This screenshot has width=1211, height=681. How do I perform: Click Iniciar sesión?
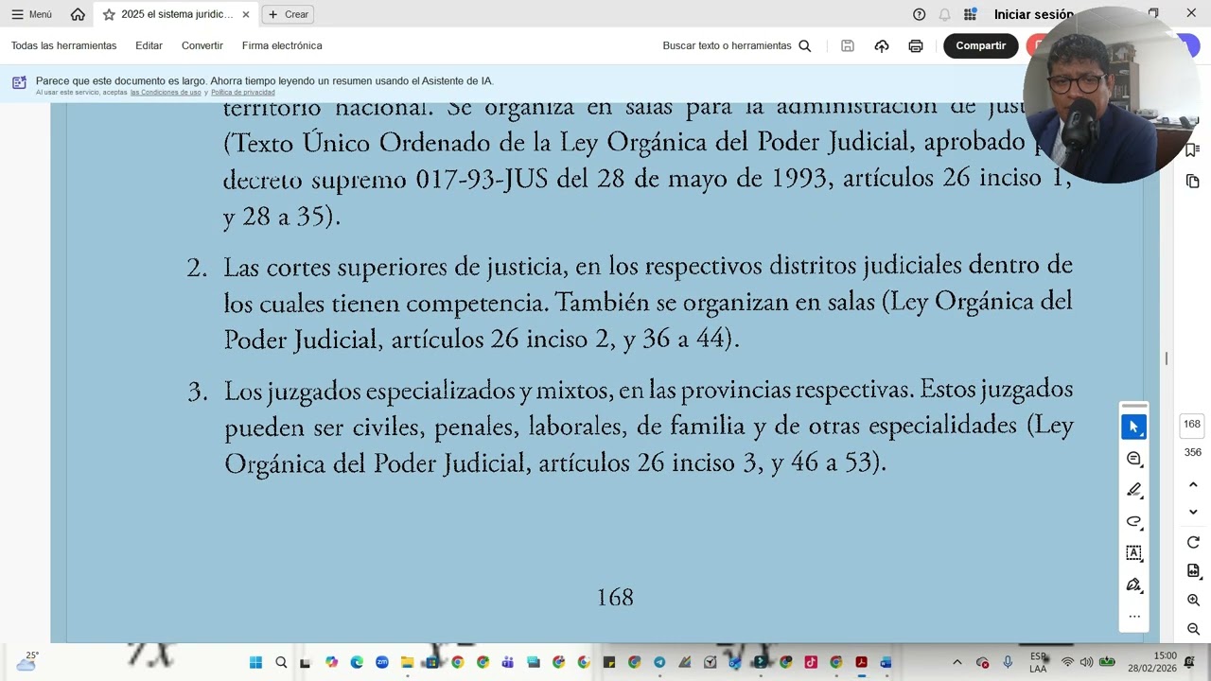point(1033,14)
